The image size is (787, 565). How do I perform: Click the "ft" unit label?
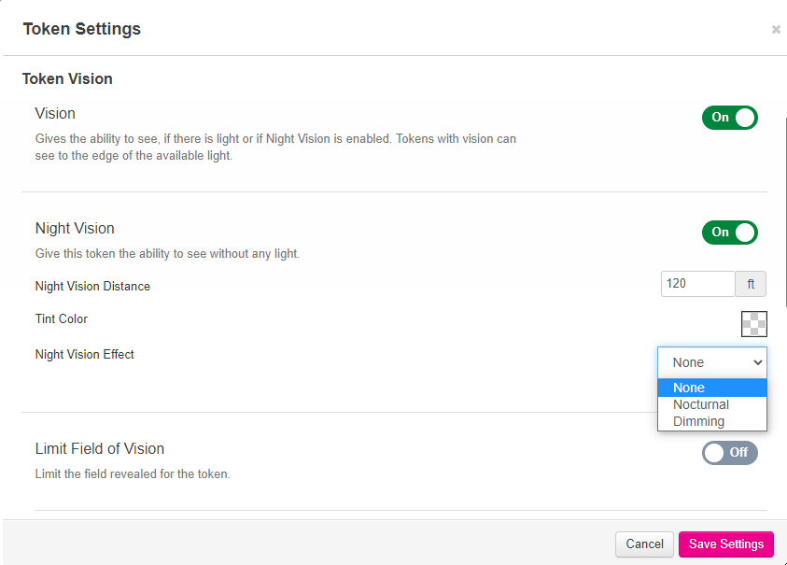[x=751, y=284]
